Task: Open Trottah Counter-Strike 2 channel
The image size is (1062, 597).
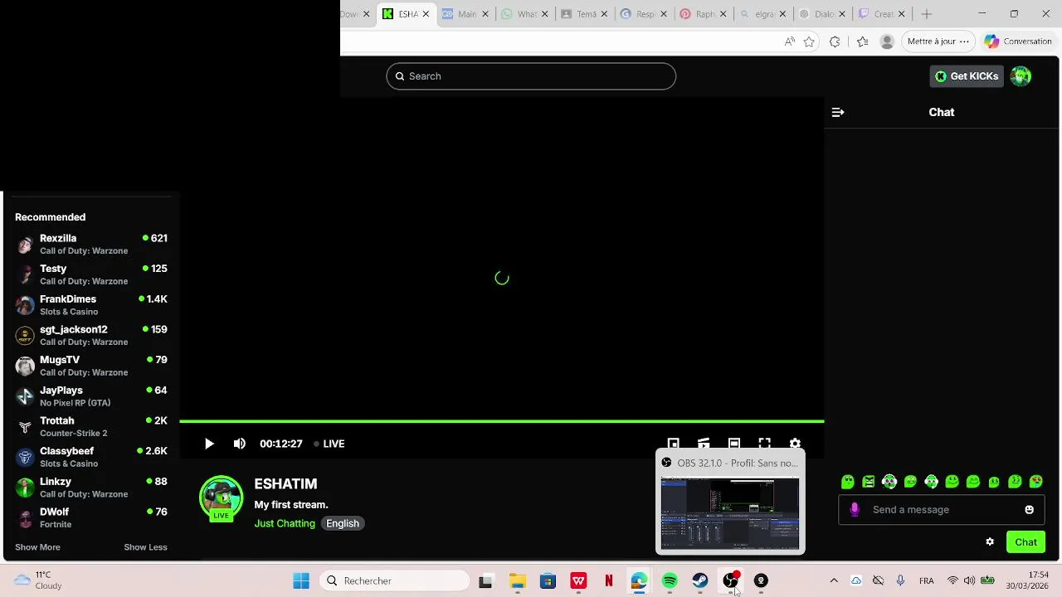Action: (x=91, y=427)
